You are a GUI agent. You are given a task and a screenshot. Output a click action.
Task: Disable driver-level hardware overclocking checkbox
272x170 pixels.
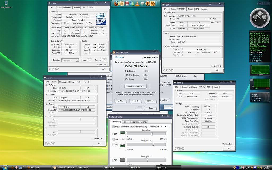tap(114, 127)
